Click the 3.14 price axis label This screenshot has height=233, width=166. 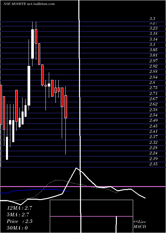point(153,39)
